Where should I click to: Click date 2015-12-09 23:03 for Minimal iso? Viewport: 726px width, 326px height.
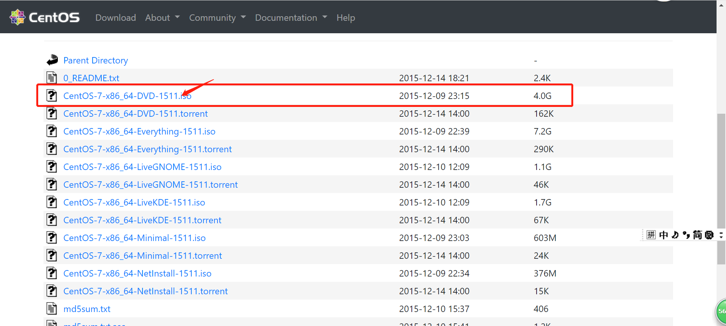pos(434,238)
